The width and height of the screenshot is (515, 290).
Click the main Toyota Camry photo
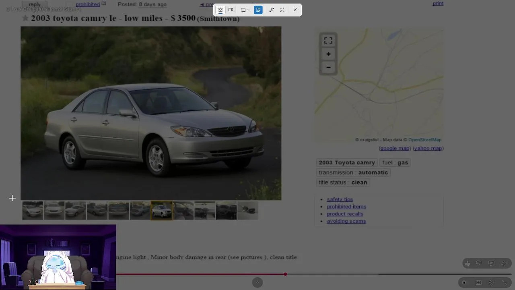coord(151,113)
